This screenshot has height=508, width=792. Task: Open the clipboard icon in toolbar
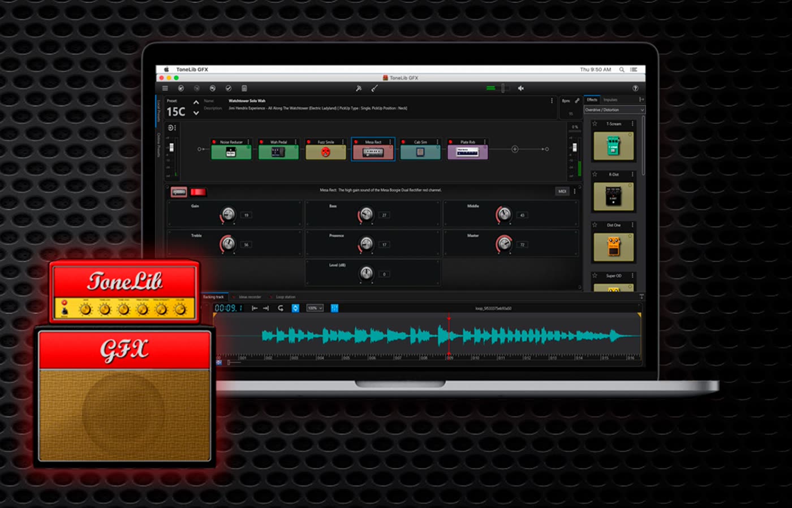point(244,88)
